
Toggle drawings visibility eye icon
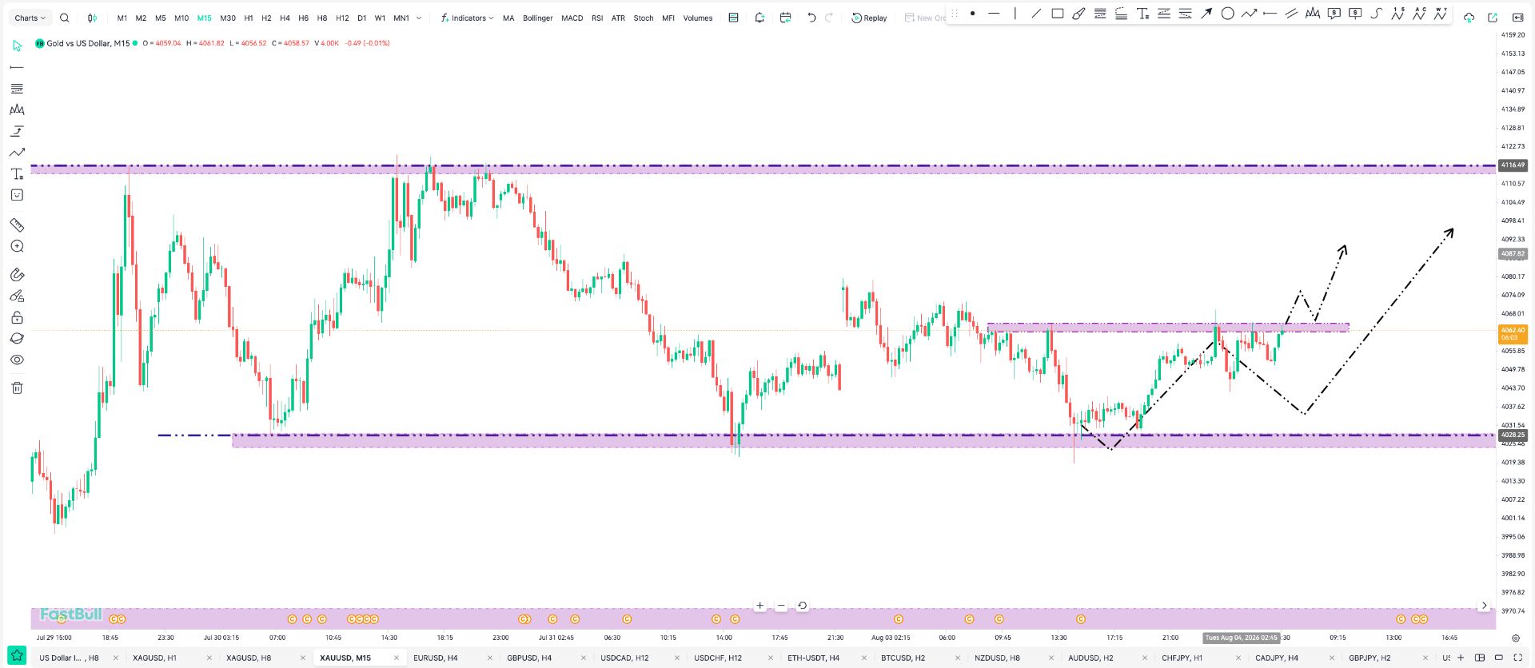point(17,360)
